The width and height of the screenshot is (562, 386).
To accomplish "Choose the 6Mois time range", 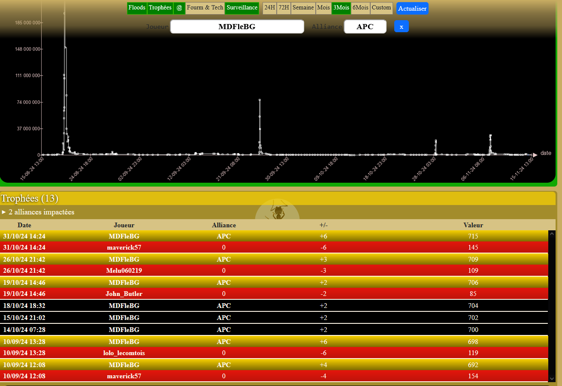I will (x=360, y=8).
